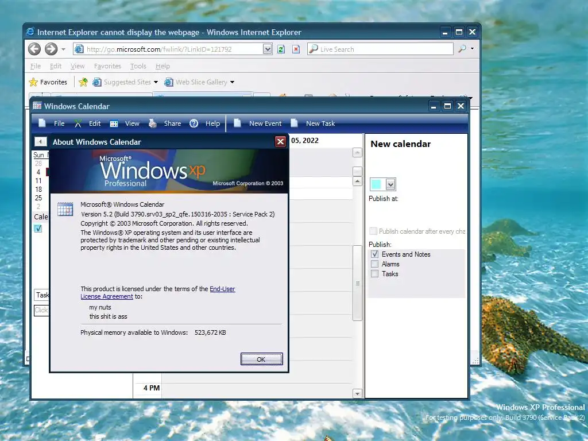Select day 11 in the mini calendar
The width and height of the screenshot is (588, 441).
tap(38, 181)
